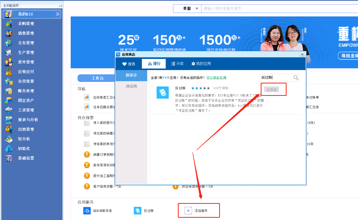Select the 仓存管理 warehouse icon

[x=9, y=43]
